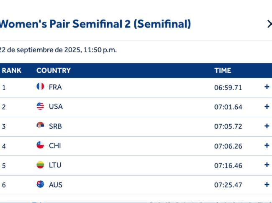
Task: Click the RANK column header
Action: point(12,70)
